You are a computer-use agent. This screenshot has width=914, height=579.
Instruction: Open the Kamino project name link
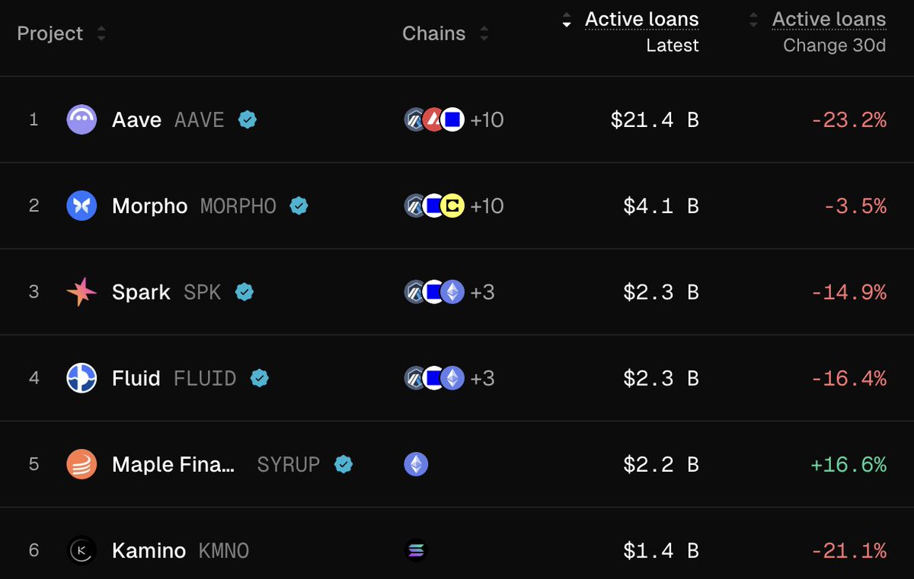[149, 550]
